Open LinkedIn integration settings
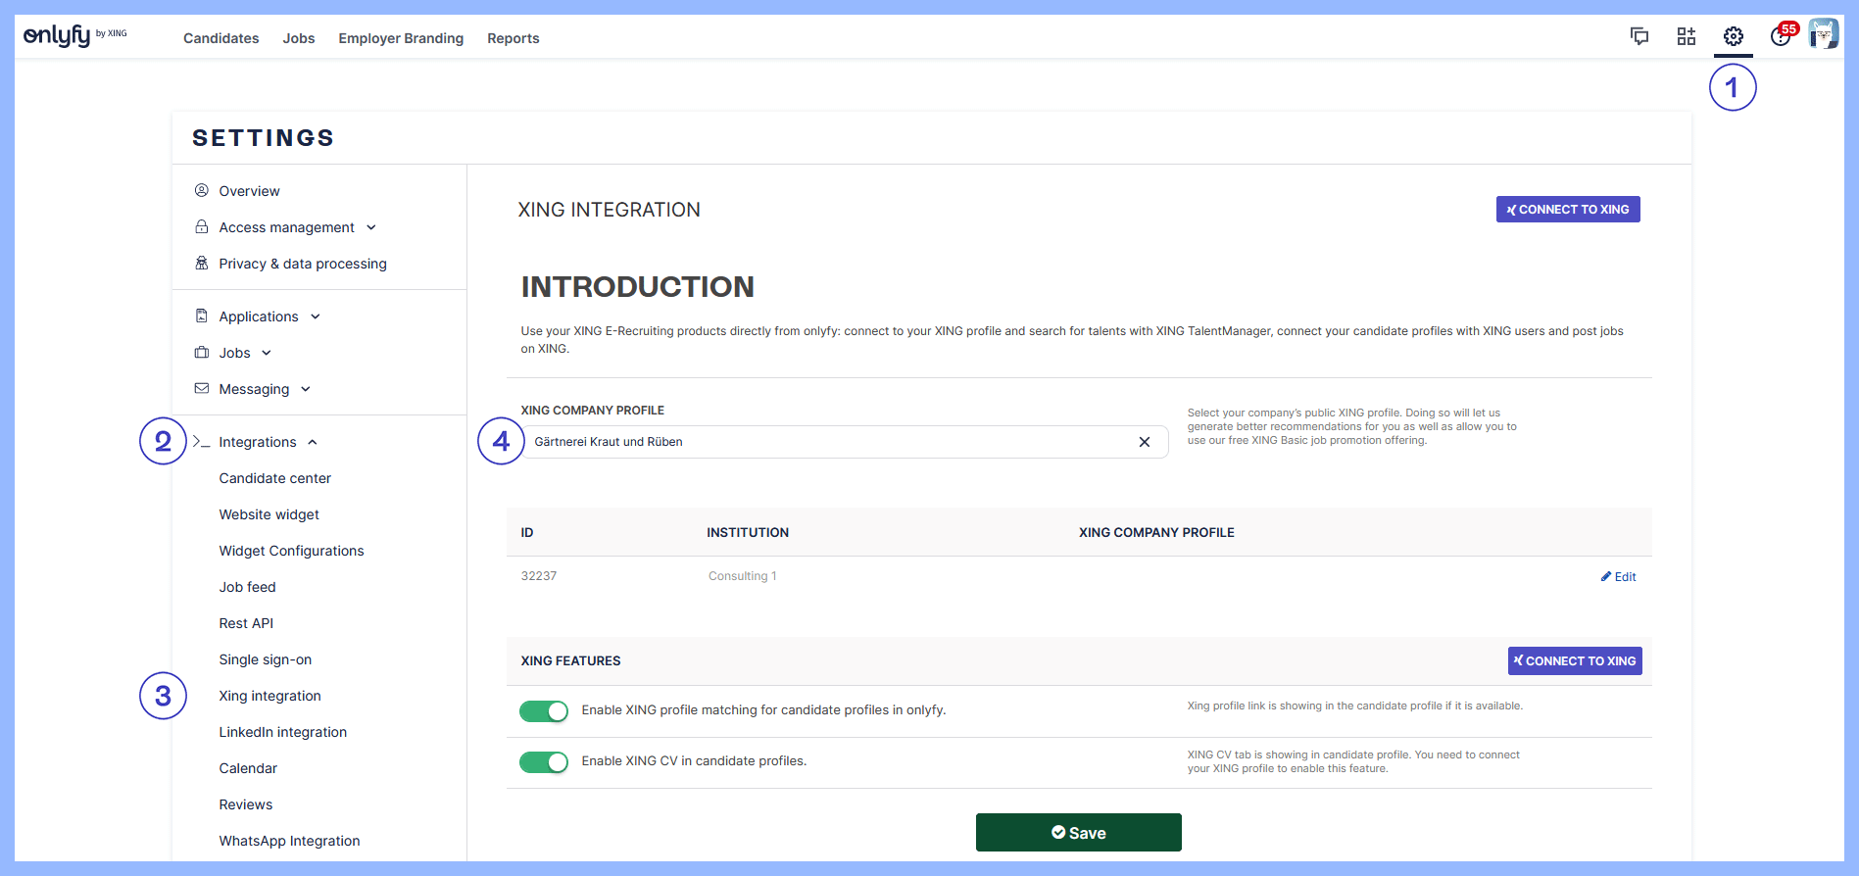Screen dimensions: 1859x876 pyautogui.click(x=283, y=732)
